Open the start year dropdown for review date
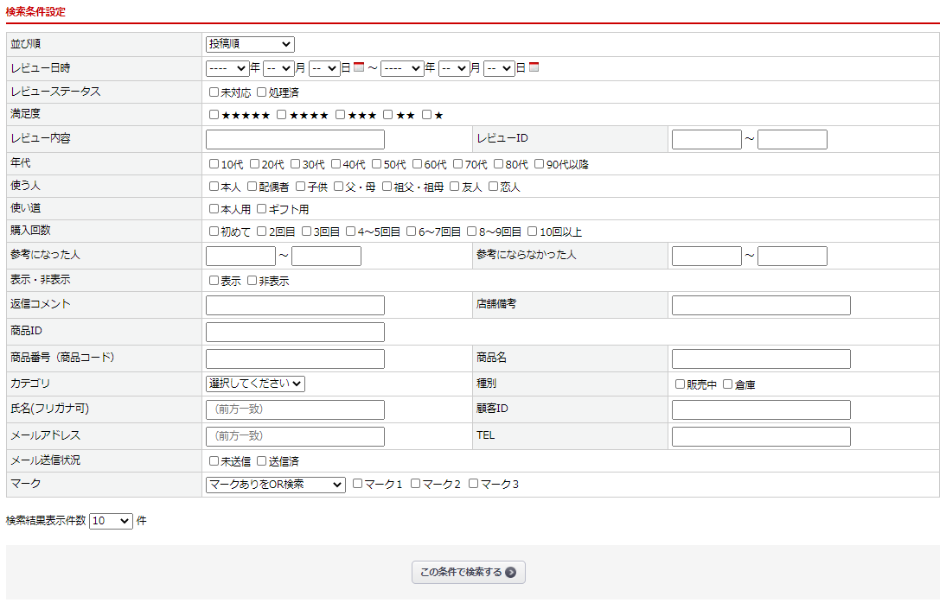Viewport: 946px width, 609px height. pos(227,68)
